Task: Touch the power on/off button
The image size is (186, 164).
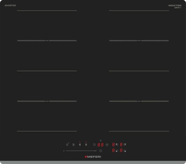Action: (x=101, y=151)
